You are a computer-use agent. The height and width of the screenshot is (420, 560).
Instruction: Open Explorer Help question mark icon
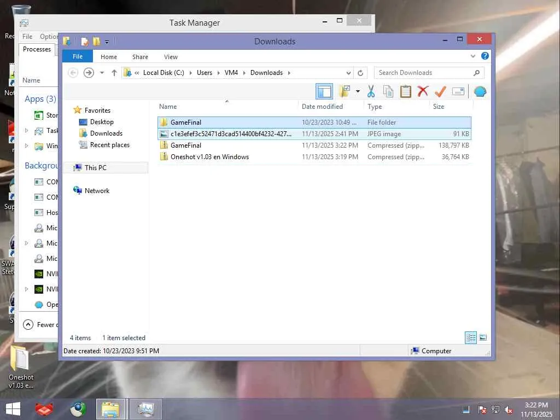pyautogui.click(x=485, y=56)
